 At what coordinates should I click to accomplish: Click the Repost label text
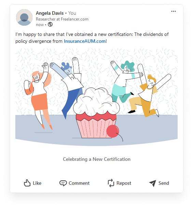coord(124,183)
